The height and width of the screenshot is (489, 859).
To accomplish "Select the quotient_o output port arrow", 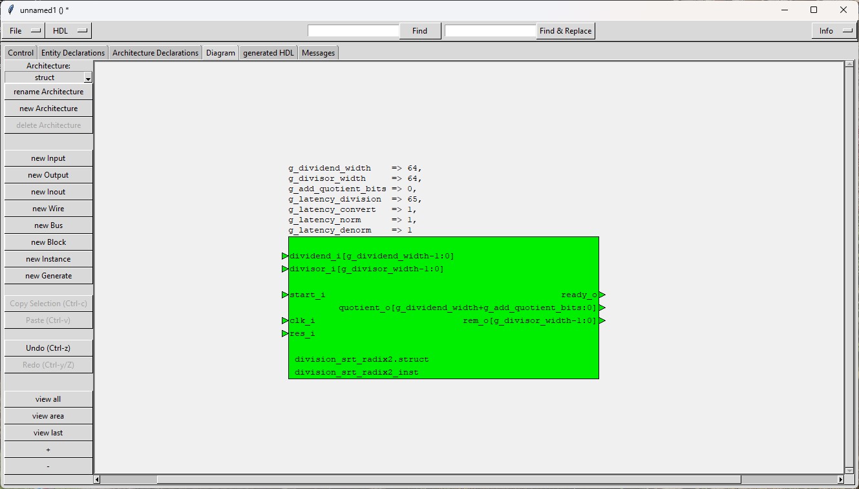I will [602, 307].
